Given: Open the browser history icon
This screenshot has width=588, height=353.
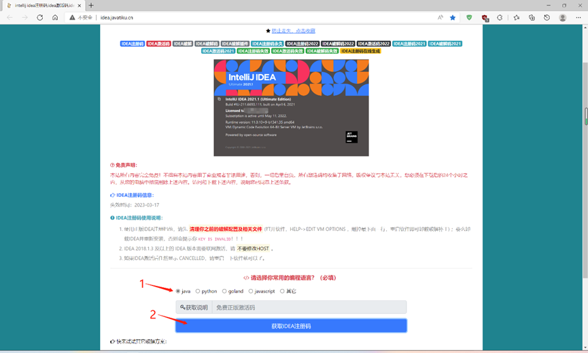Looking at the screenshot, I should 547,18.
